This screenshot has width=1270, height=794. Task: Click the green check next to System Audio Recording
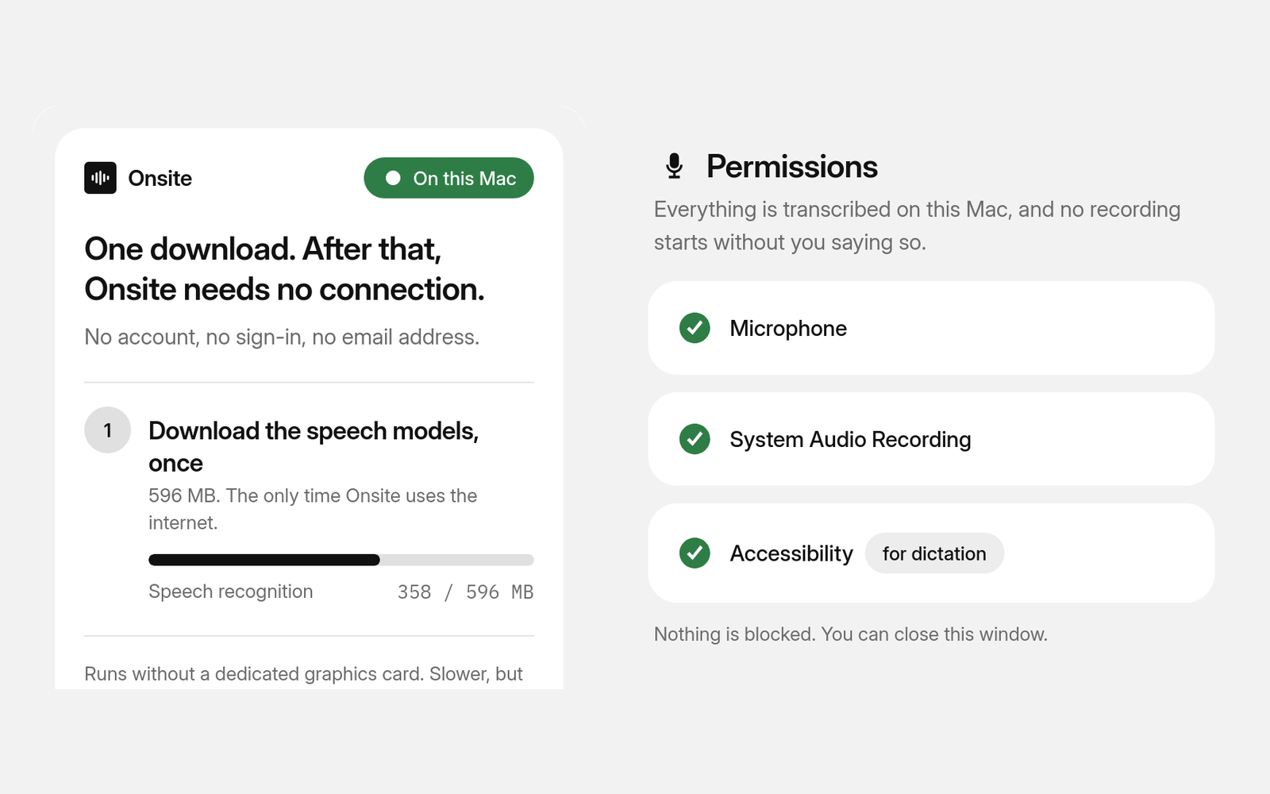tap(695, 439)
